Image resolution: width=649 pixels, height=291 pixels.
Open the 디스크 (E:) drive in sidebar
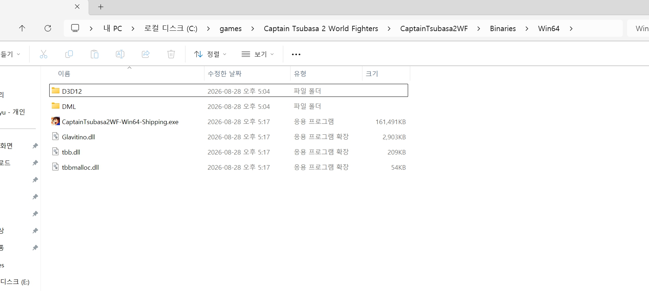[15, 282]
